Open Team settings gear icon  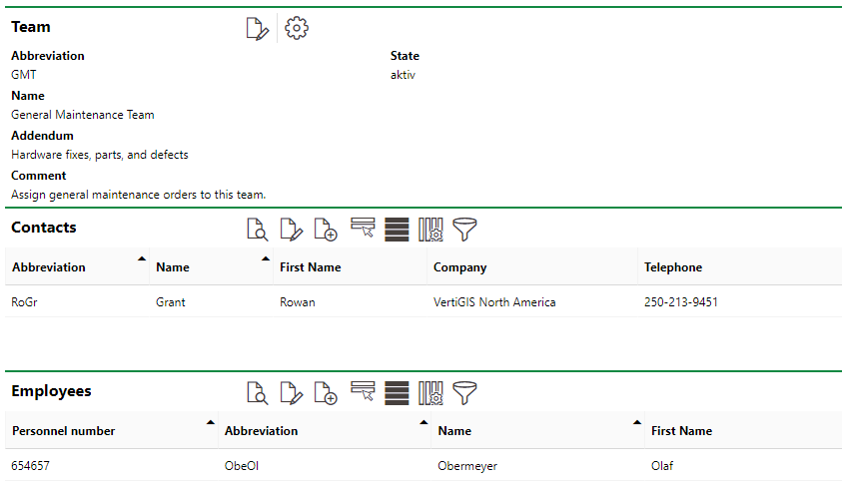297,28
